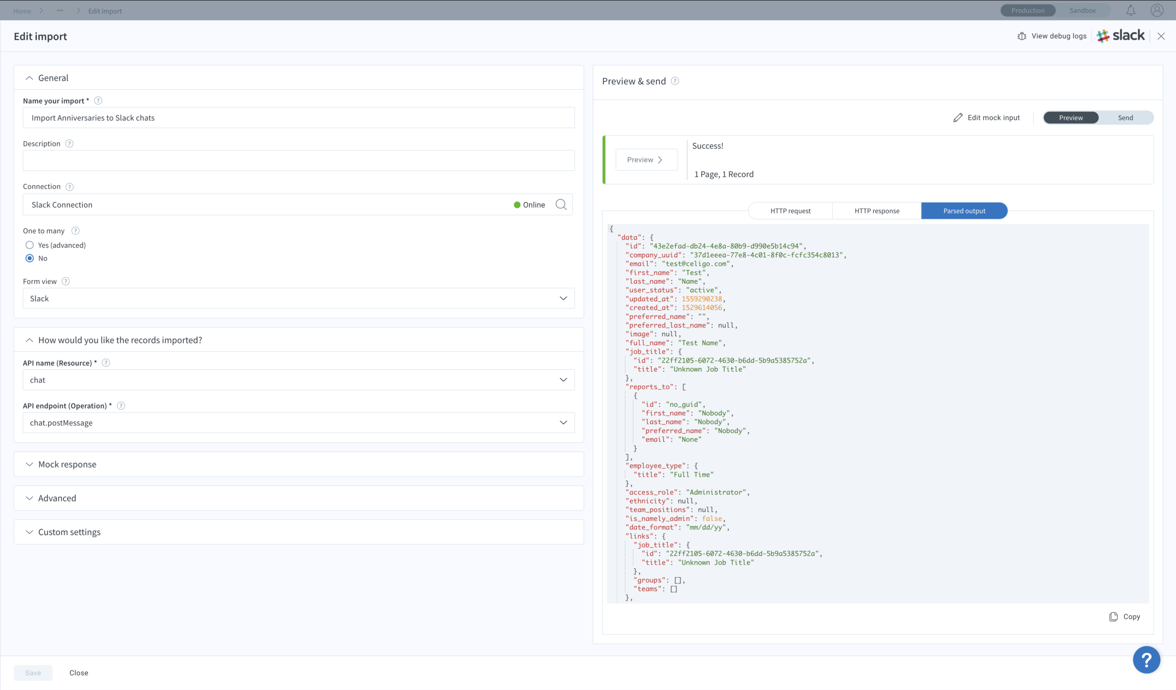This screenshot has height=690, width=1176.
Task: Click the "company_uuid" line in output
Action: point(736,255)
